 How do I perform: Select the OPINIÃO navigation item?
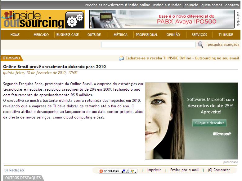pyautogui.click(x=173, y=35)
